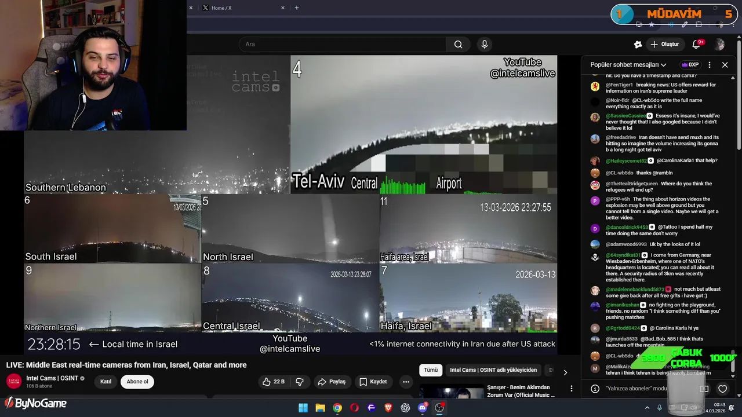Image resolution: width=742 pixels, height=417 pixels.
Task: Open OBS Studio from the taskbar
Action: coord(439,408)
